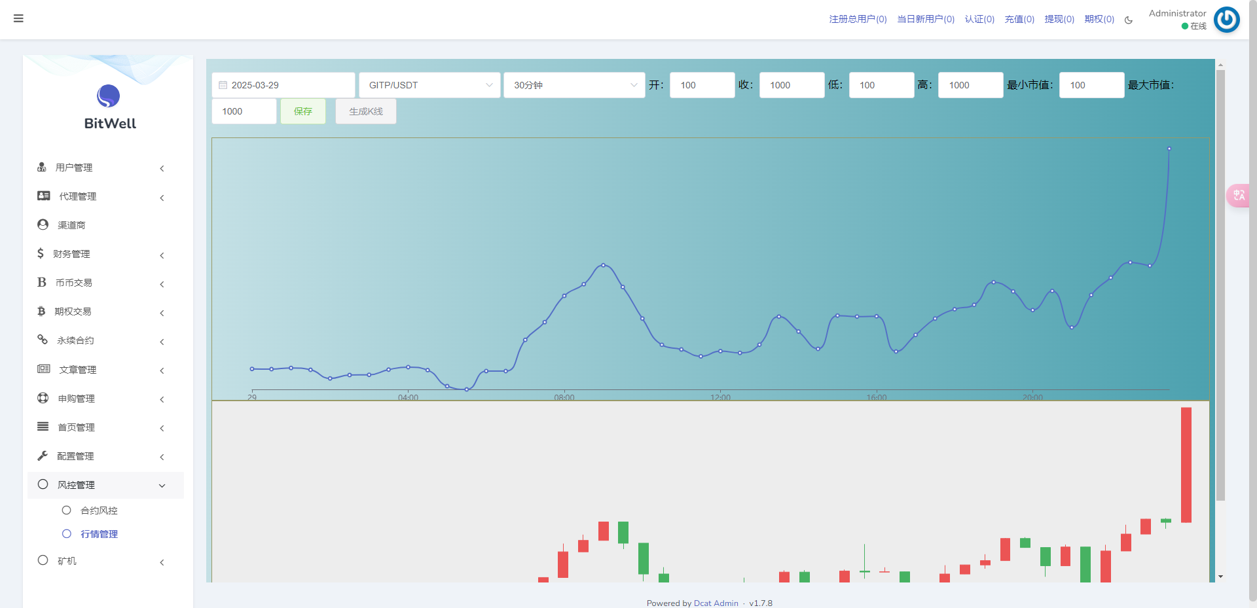Click the last data point on line chart
The image size is (1257, 608).
tap(1169, 149)
